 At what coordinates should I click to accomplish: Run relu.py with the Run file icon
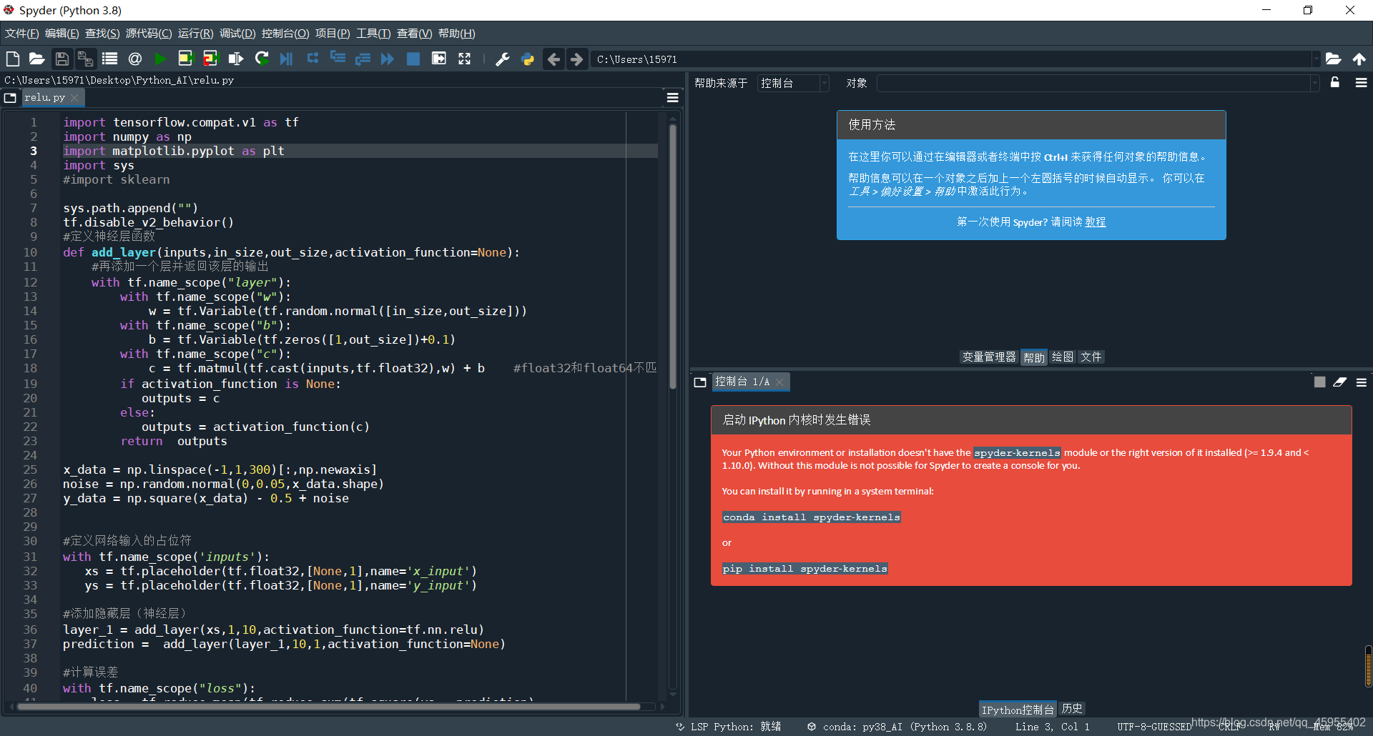click(x=160, y=59)
